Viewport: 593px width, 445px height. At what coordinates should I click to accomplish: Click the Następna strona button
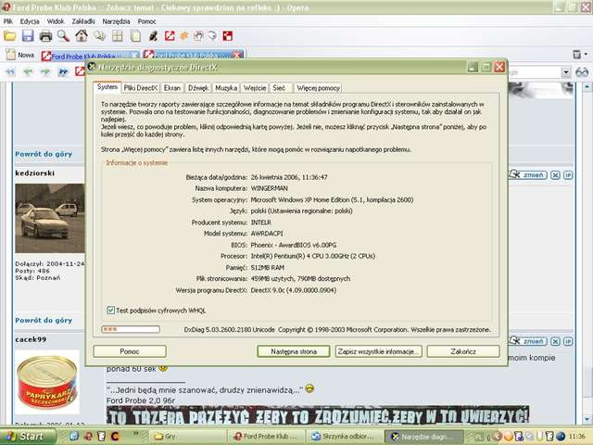294,351
